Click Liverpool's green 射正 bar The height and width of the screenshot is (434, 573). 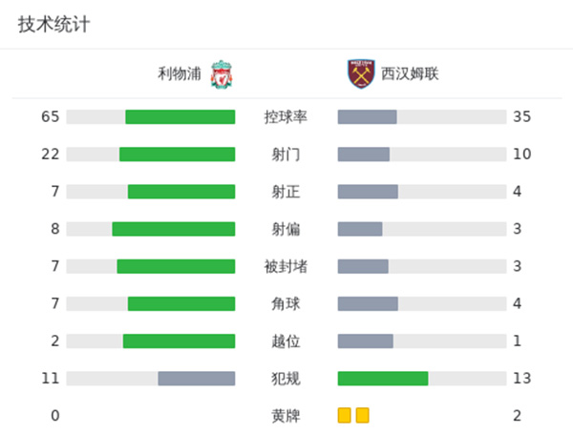coord(181,192)
